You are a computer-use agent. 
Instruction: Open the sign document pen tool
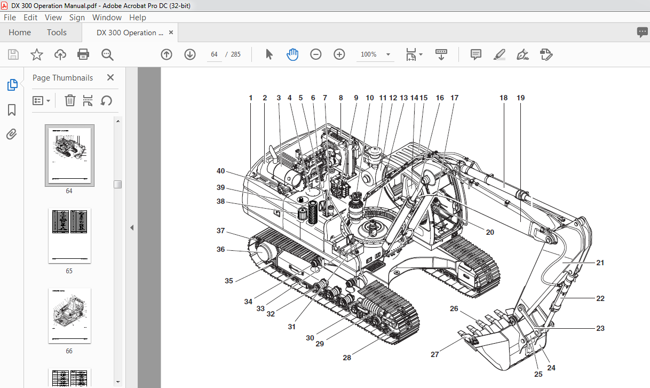[x=523, y=54]
